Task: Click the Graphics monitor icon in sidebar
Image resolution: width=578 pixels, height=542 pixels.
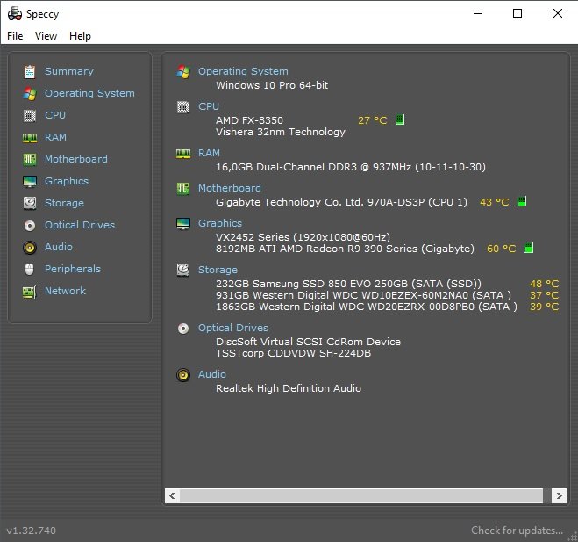Action: [x=30, y=181]
